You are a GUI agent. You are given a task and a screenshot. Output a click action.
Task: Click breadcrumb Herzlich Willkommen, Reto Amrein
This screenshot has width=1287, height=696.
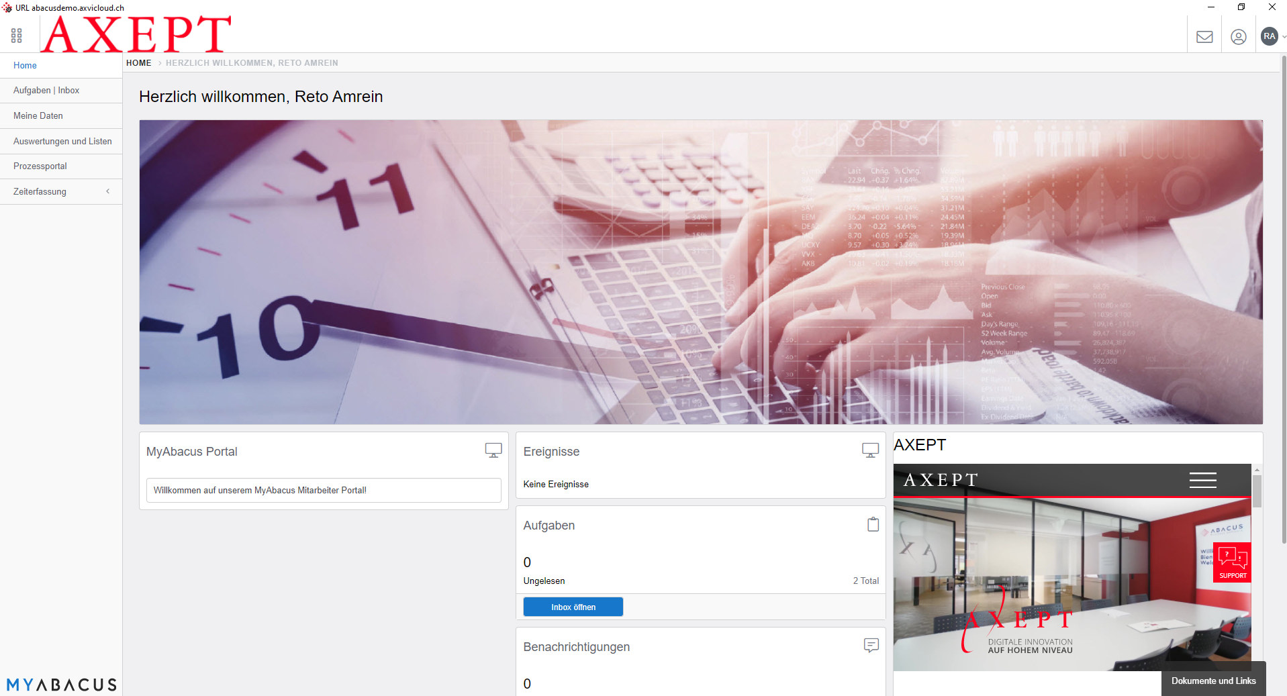(252, 63)
